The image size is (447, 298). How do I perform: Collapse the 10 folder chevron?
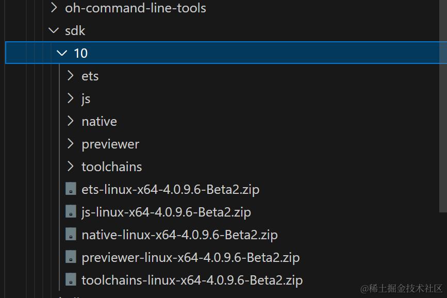[62, 53]
